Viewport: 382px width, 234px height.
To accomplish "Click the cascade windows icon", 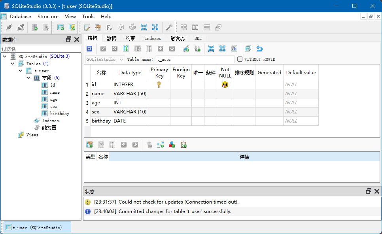I will point(218,27).
